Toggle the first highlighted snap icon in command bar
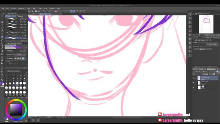Image resolution: width=220 pixels, height=124 pixels. (x=71, y=11)
